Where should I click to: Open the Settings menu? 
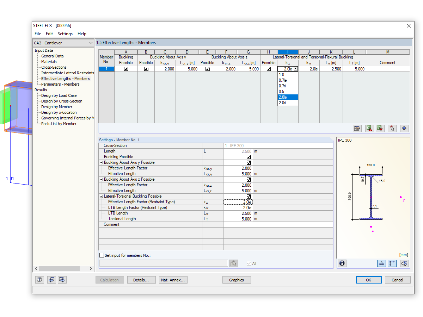tap(65, 33)
